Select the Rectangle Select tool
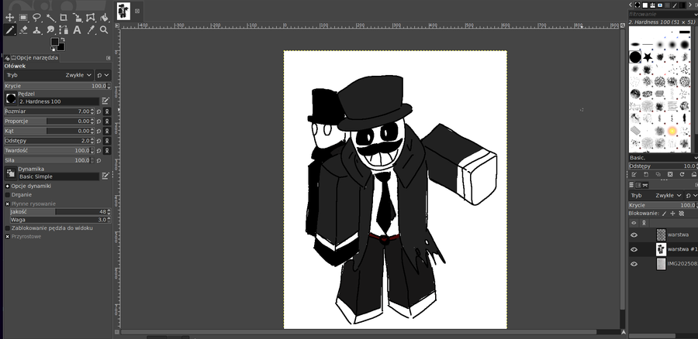Viewport: 698px width, 339px height. tap(23, 18)
